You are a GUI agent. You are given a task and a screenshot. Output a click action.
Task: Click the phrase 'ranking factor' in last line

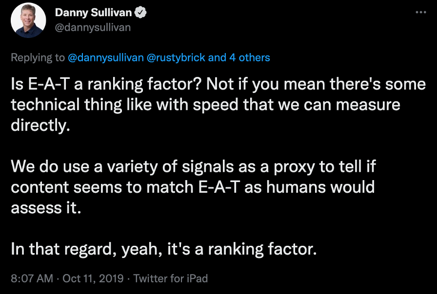point(263,249)
